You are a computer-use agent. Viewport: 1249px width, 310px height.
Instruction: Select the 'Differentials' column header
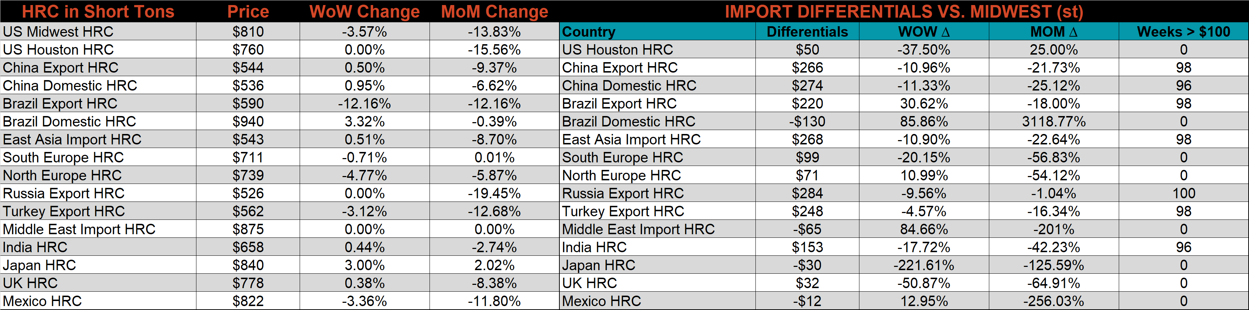807,32
